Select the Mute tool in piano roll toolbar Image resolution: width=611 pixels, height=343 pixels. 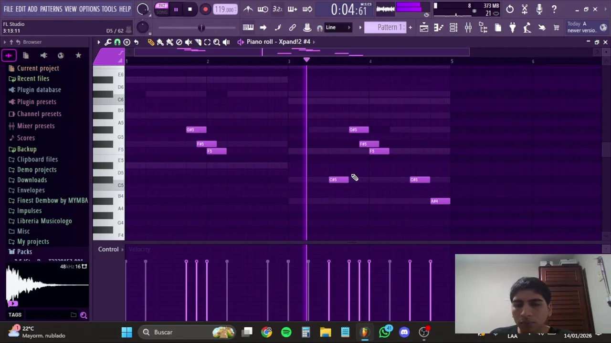coord(189,42)
